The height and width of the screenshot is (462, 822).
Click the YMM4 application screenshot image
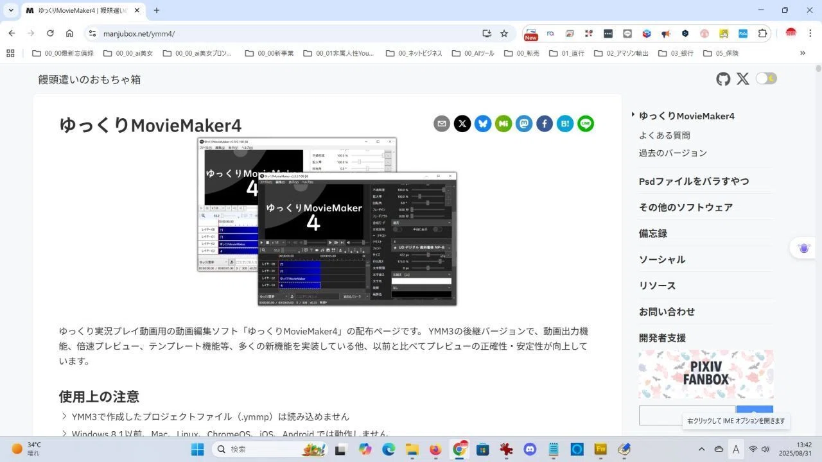click(x=328, y=221)
